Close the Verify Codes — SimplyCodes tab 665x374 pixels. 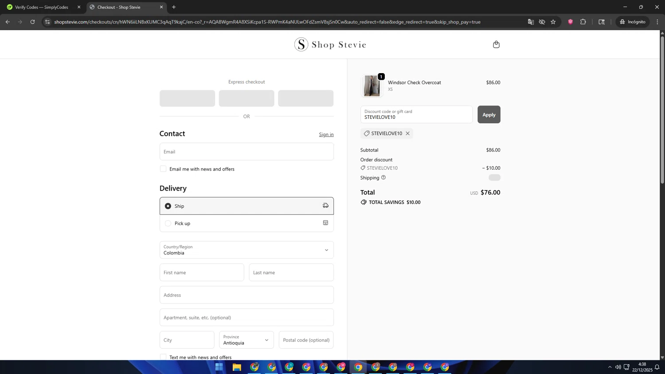coord(79,7)
